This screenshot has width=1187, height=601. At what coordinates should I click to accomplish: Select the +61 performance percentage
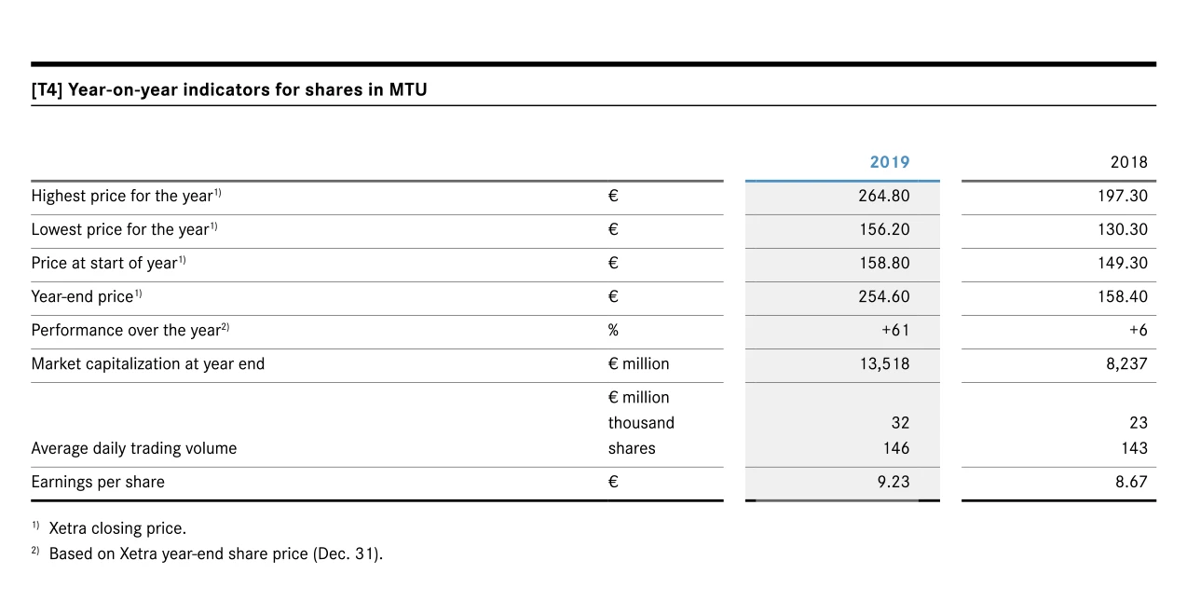click(x=894, y=330)
